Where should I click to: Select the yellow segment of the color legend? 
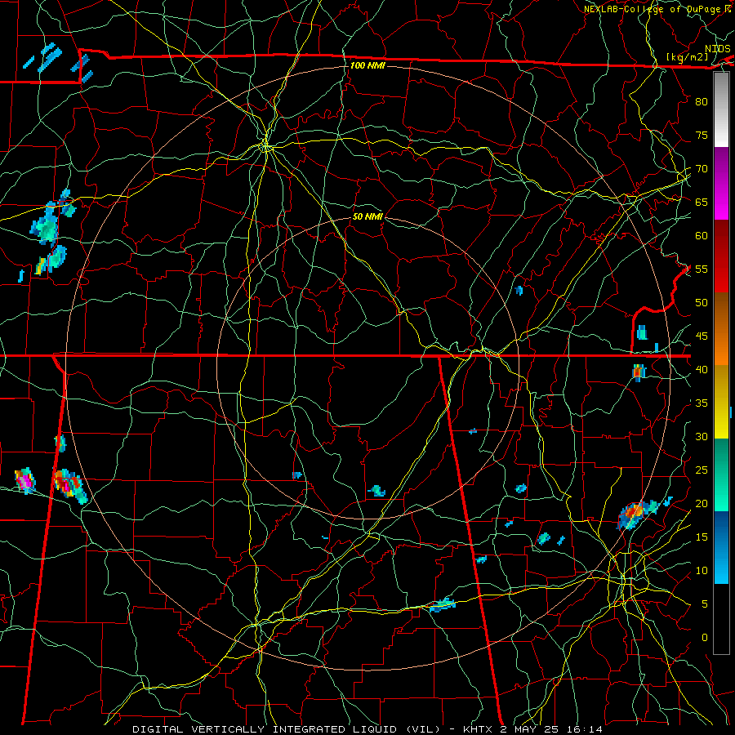coord(721,402)
